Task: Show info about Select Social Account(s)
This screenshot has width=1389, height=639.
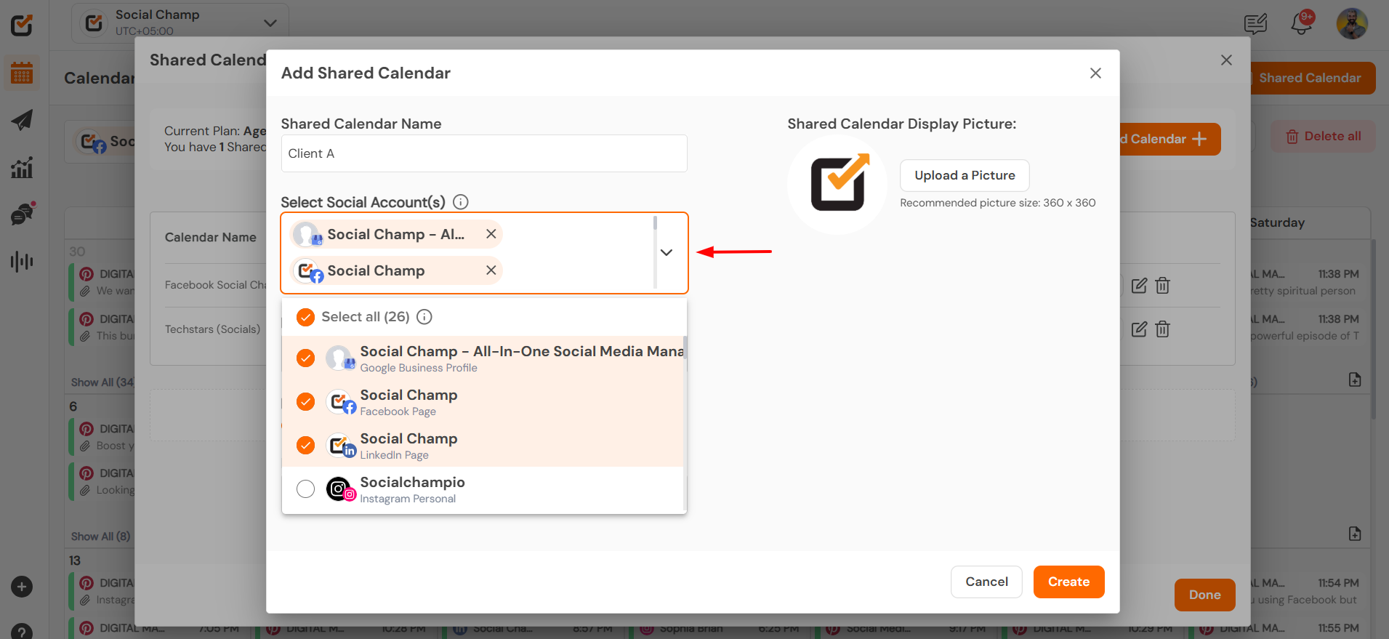Action: [x=461, y=202]
